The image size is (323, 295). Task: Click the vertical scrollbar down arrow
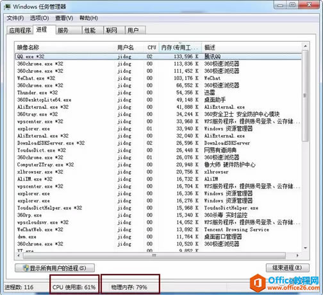pos(305,248)
